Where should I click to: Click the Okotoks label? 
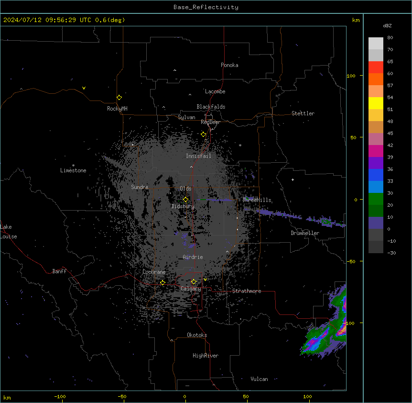tap(197, 335)
